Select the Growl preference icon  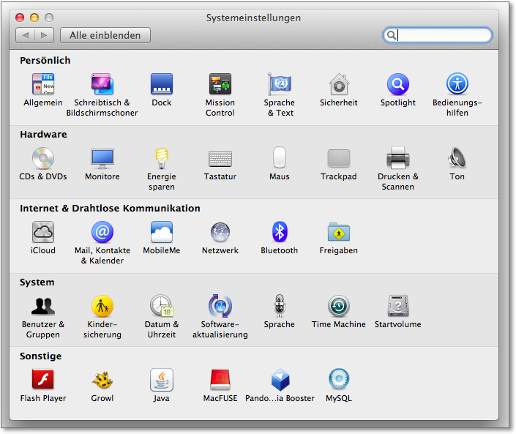click(102, 381)
